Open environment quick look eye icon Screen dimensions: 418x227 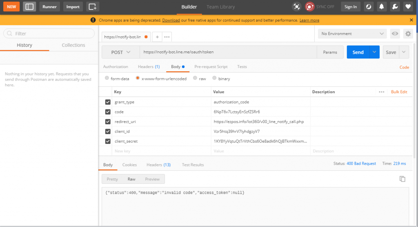[395, 33]
